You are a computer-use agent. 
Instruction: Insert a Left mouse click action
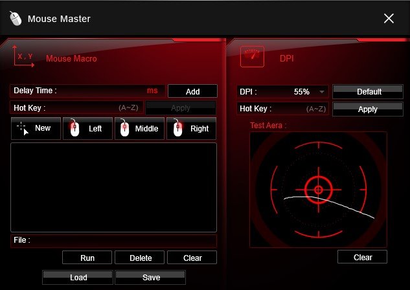pyautogui.click(x=87, y=128)
